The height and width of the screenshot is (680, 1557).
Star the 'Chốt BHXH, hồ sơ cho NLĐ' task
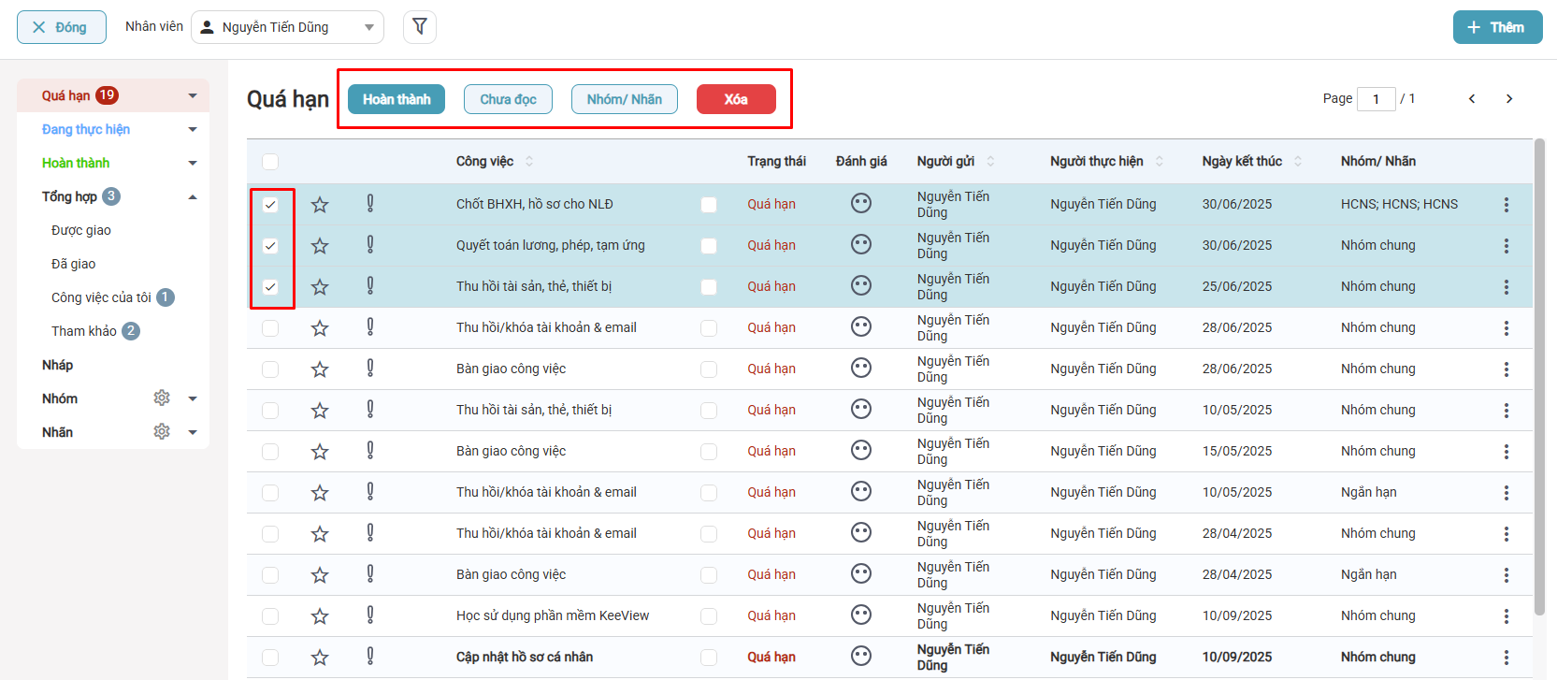[320, 205]
